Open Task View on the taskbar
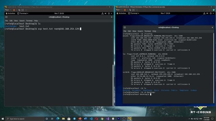Image resolution: width=216 pixels, height=121 pixels. point(52,119)
